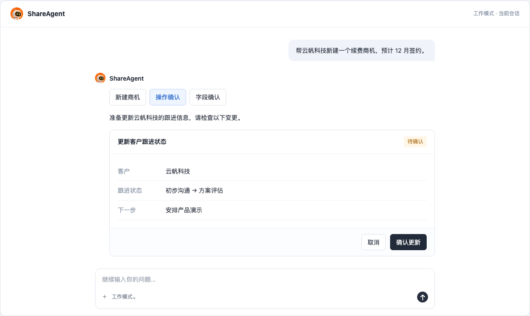Send message with the arrow-up button

tap(422, 297)
